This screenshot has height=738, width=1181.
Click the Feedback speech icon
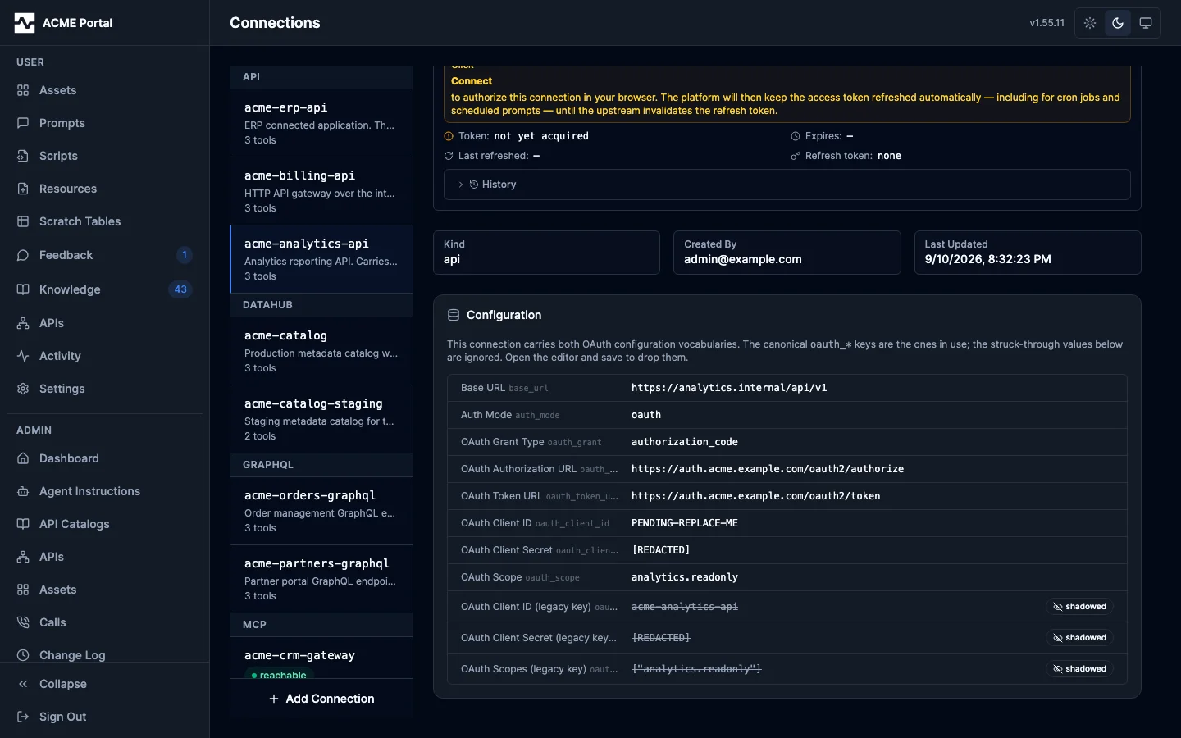[x=23, y=255]
